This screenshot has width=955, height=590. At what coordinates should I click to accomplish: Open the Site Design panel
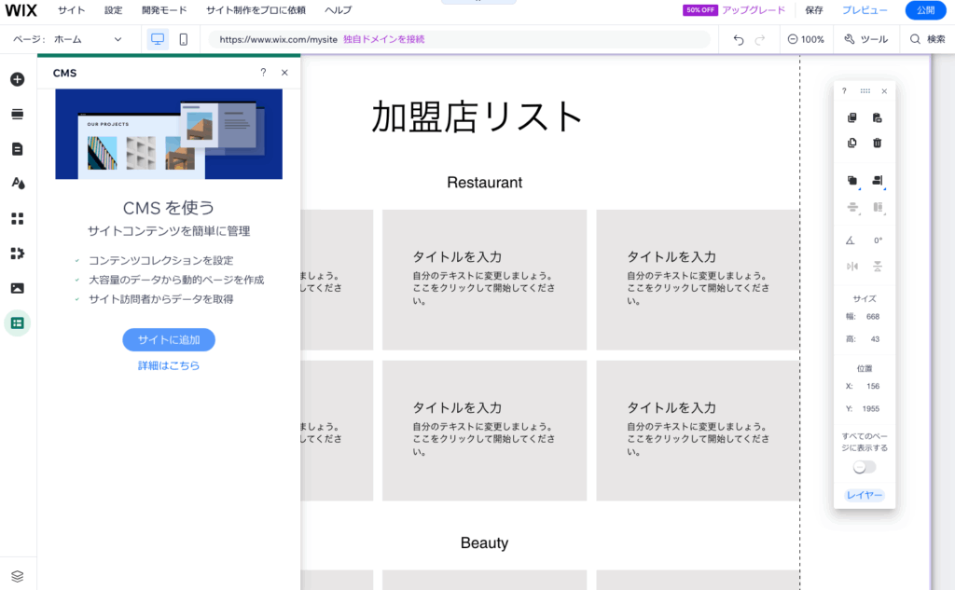click(x=17, y=183)
